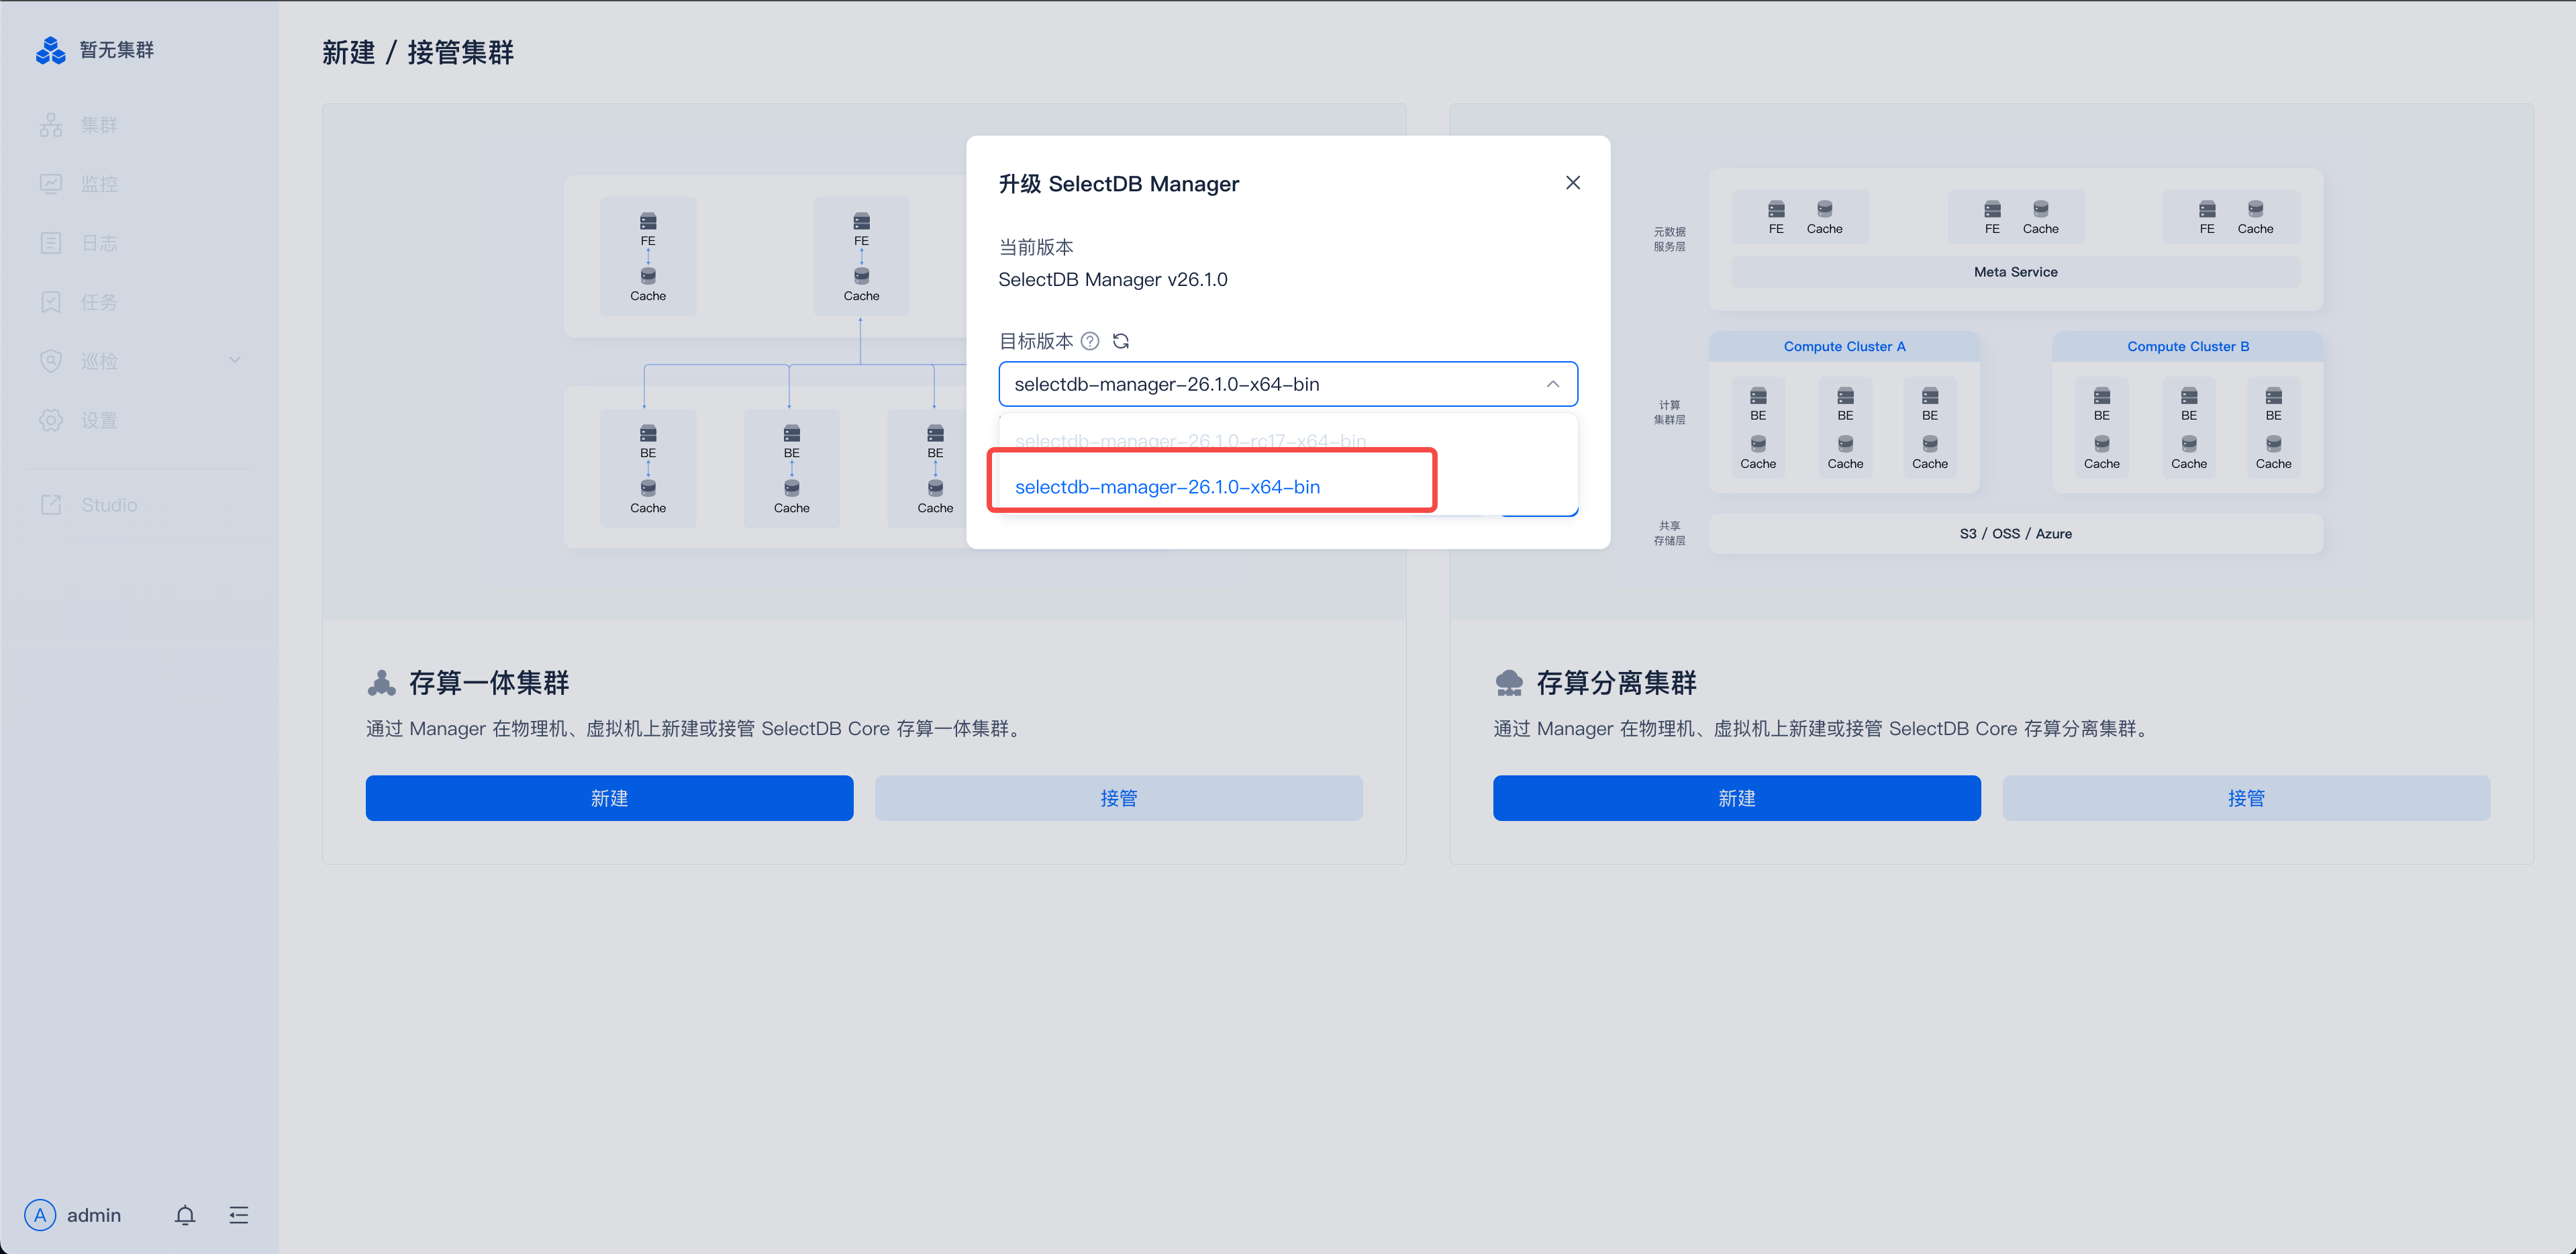Click the refresh icon beside 目标版本
2576x1254 pixels.
click(1121, 341)
